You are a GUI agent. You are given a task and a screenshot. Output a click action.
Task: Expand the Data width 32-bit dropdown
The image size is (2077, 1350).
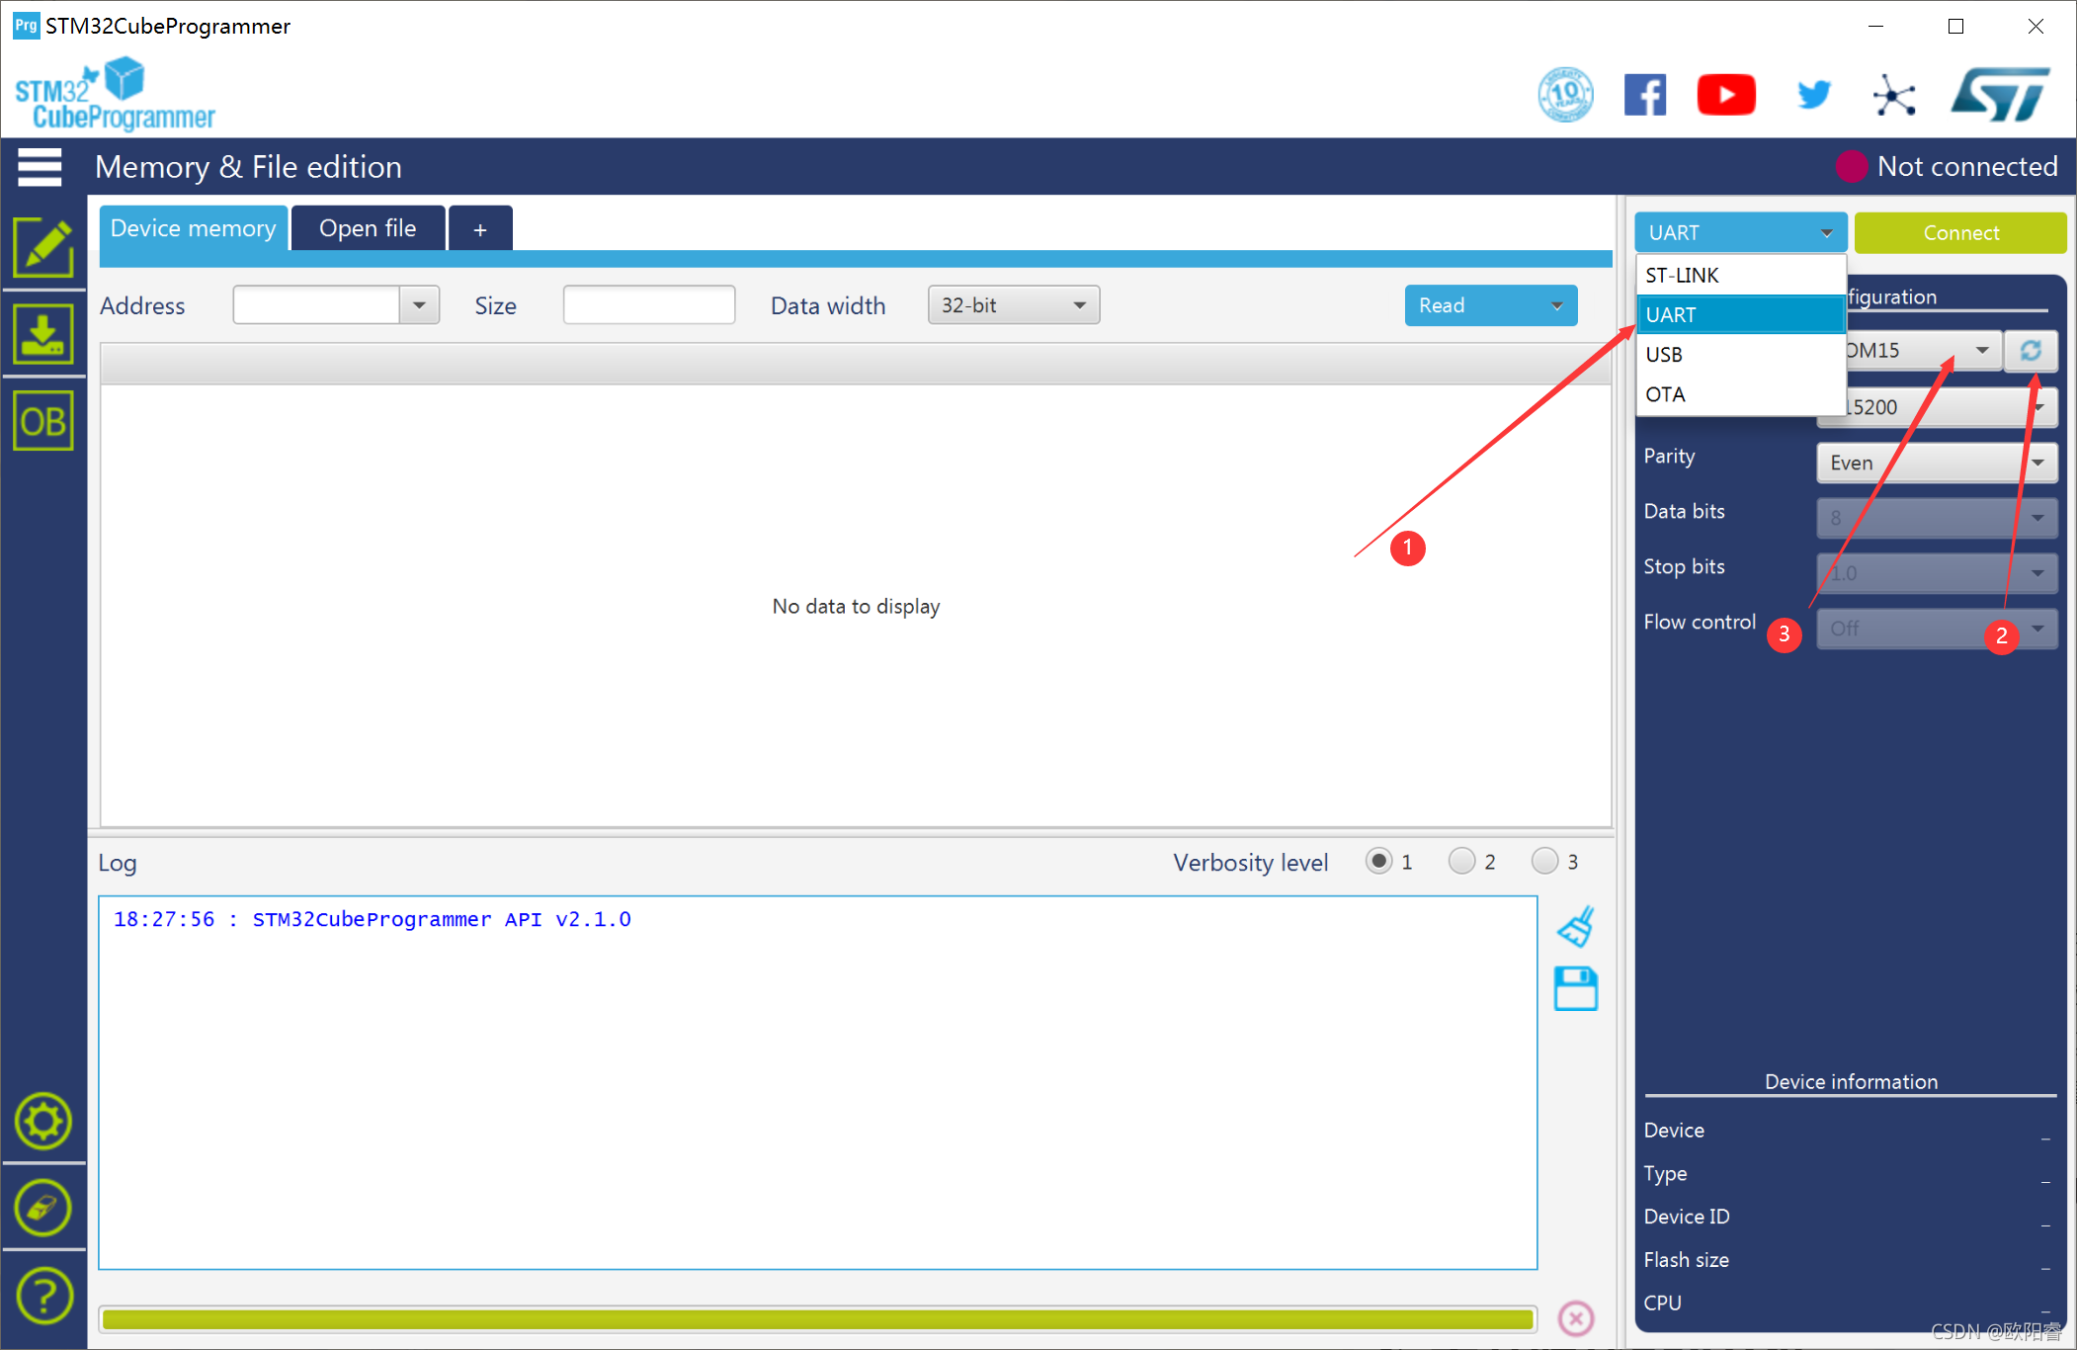(x=1013, y=305)
